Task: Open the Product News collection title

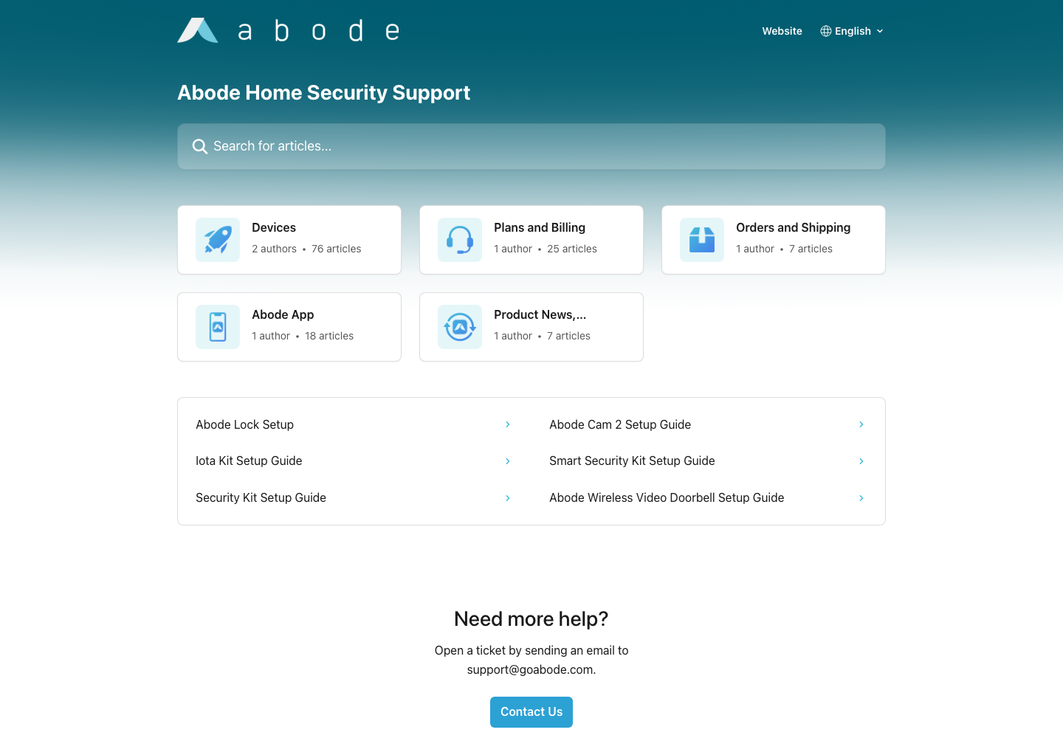Action: [540, 314]
